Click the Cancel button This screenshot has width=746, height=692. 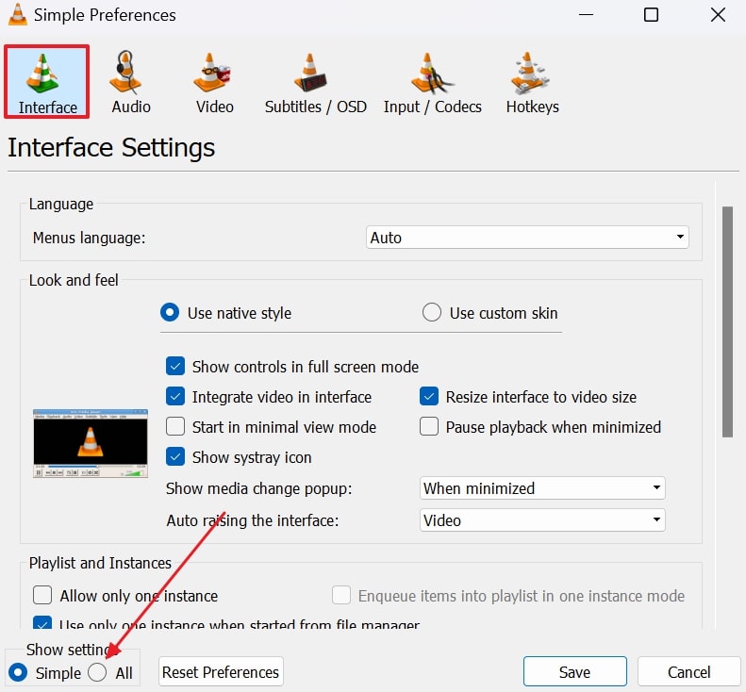coord(688,672)
